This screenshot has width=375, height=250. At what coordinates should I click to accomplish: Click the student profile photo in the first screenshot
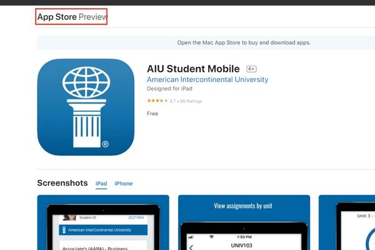point(69,217)
